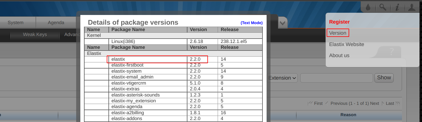Select version 5.1.0 of elastix-vtigercrm
Viewport: 422px width, 122px height.
(x=195, y=83)
